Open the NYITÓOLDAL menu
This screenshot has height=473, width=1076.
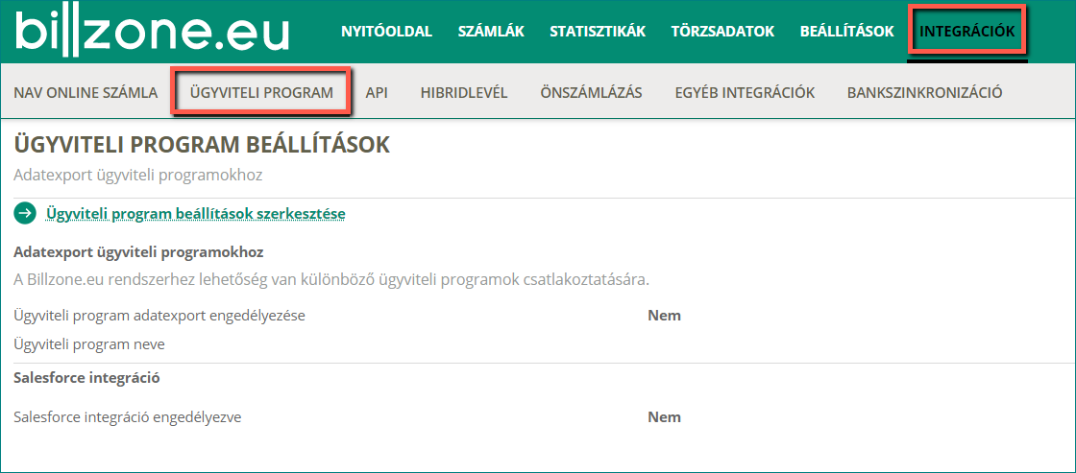[x=387, y=32]
